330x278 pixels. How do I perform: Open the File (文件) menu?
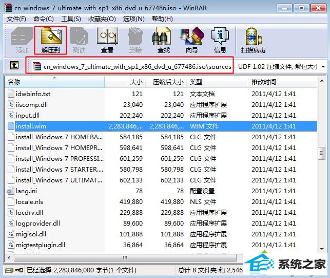16,19
